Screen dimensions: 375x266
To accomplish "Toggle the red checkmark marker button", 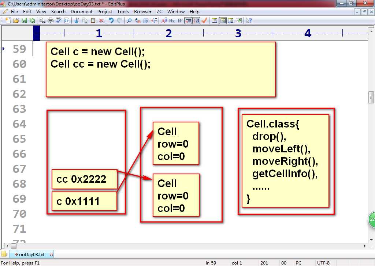I will (x=204, y=21).
